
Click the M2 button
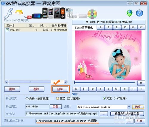[x=141, y=27]
